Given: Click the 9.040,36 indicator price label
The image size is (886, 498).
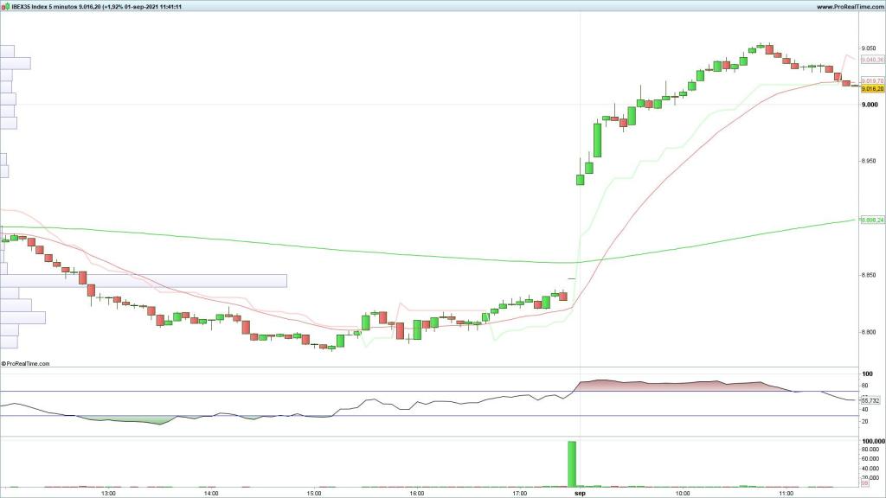Looking at the screenshot, I should click(871, 60).
